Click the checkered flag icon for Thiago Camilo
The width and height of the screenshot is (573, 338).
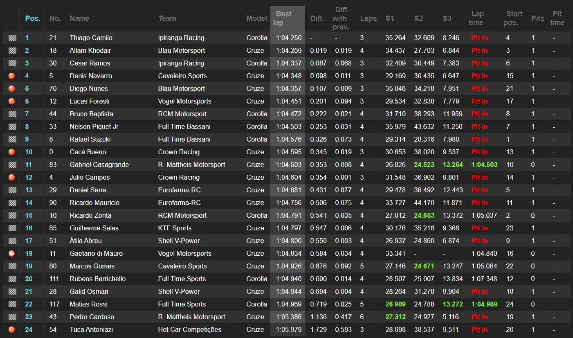point(12,38)
